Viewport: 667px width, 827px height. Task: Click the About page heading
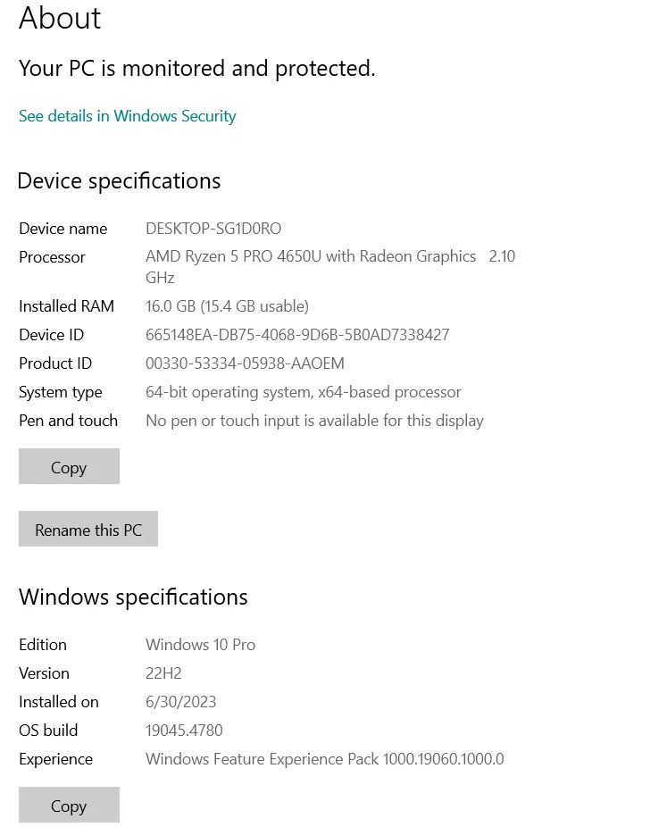pos(60,18)
